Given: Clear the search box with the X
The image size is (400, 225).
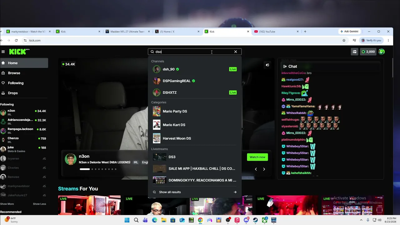Looking at the screenshot, I should point(236,52).
